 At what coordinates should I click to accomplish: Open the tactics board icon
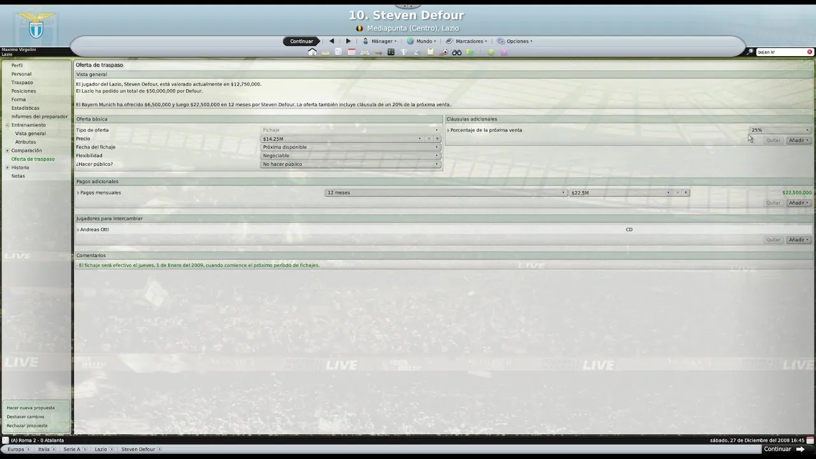391,52
